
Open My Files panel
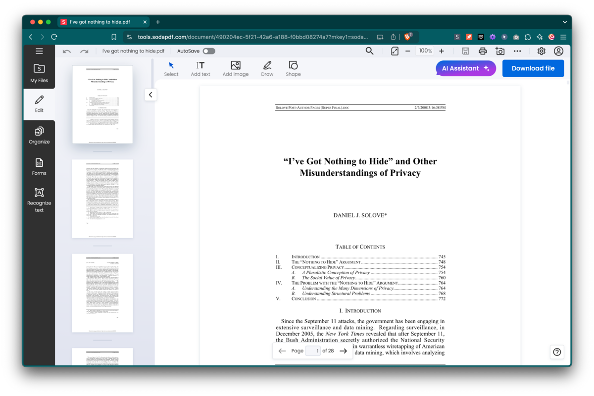[x=39, y=73]
